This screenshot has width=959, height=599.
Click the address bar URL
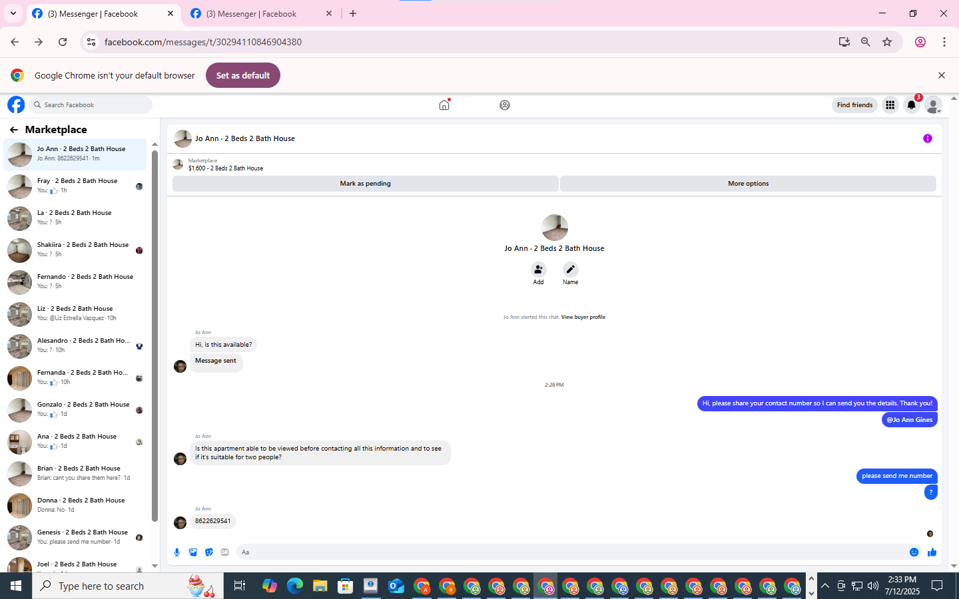click(203, 42)
